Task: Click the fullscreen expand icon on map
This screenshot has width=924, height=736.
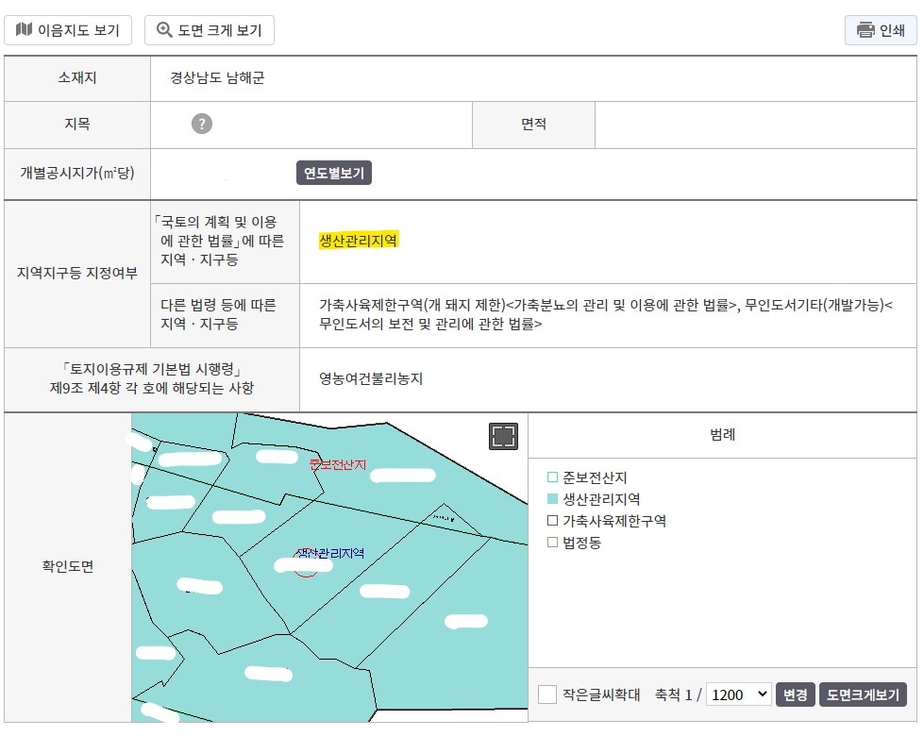Action: click(503, 436)
